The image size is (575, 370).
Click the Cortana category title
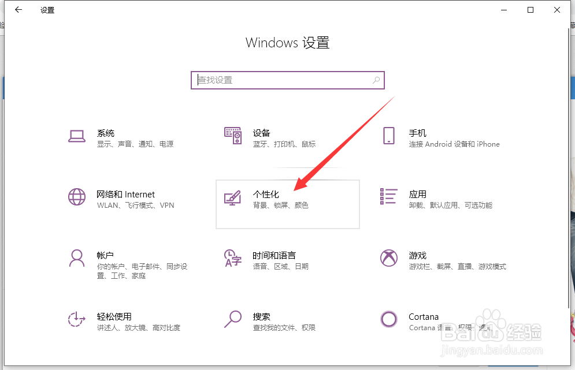click(424, 316)
